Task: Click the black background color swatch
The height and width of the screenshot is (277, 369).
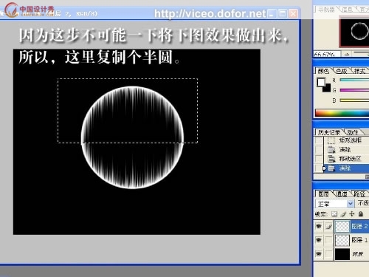Action: click(328, 89)
